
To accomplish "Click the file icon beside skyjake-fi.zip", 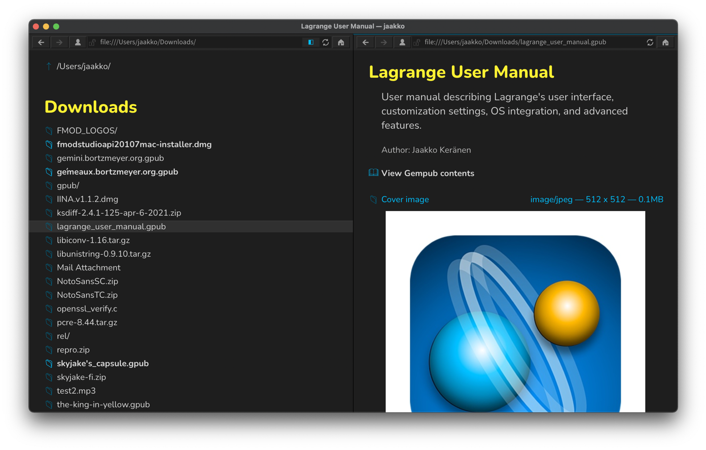I will click(49, 377).
